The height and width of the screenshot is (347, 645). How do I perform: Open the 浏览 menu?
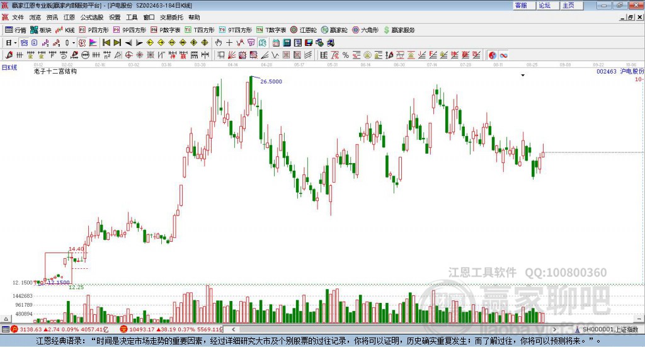tap(35, 17)
